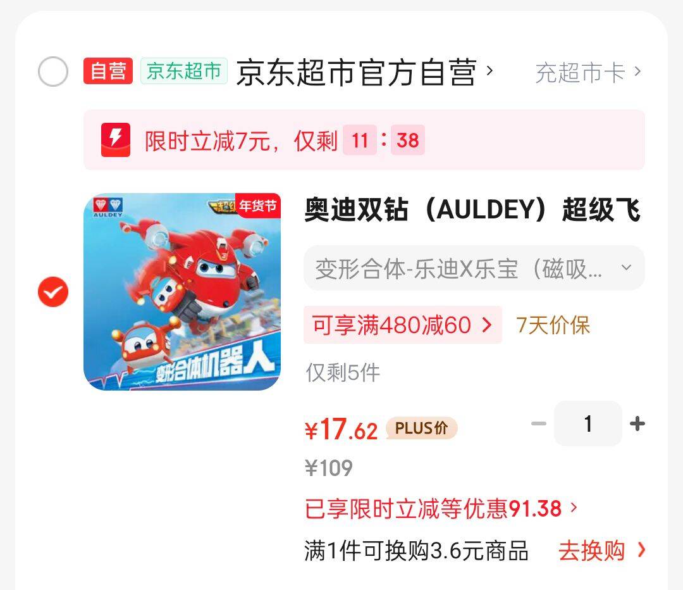683x590 pixels.
Task: Click the red lightning flash-sale icon
Action: (x=116, y=140)
